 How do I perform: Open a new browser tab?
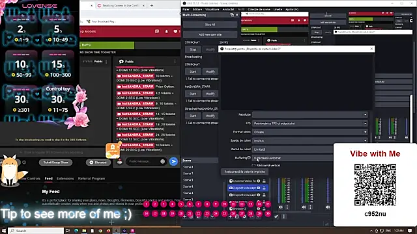tap(152, 6)
